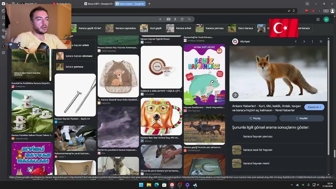Open Microsoft Store from the taskbar

164,185
